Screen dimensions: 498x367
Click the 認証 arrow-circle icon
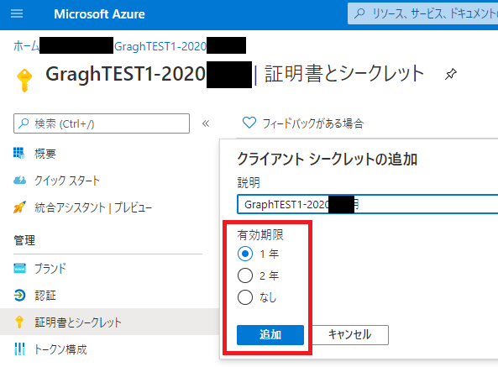[x=19, y=295]
